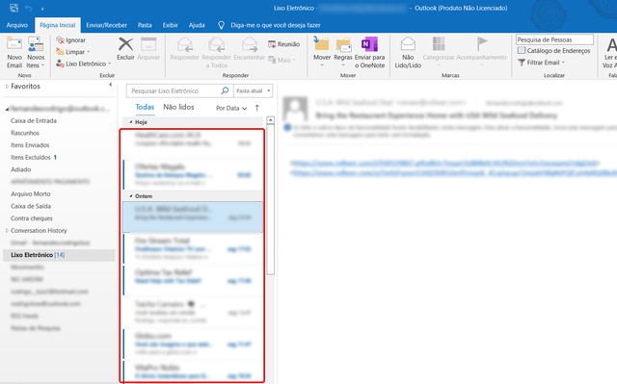Expand the Conversation History folder
Image resolution: width=617 pixels, height=384 pixels.
[7, 230]
